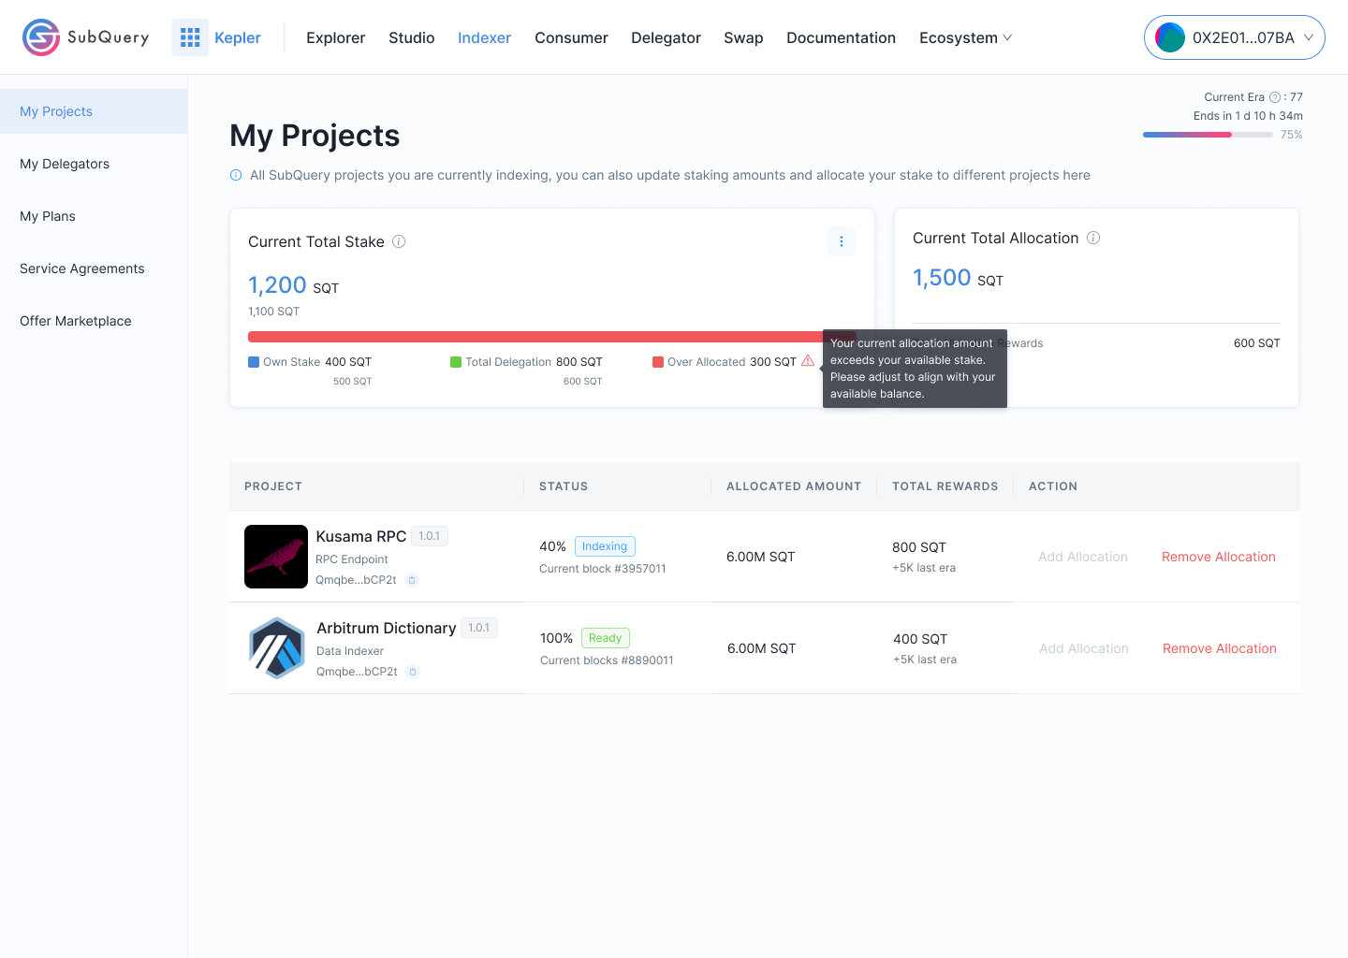Viewport: 1348px width, 958px height.
Task: Switch to the Consumer tab
Action: coord(571,37)
